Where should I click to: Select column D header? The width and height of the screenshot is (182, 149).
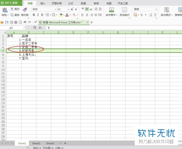coord(59,32)
